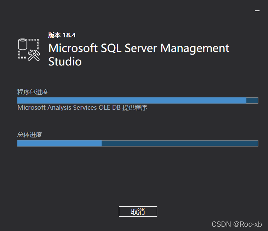Click the unfilled end of the 程序包进度 bar
Screen dimensions: 268x231
[252, 100]
